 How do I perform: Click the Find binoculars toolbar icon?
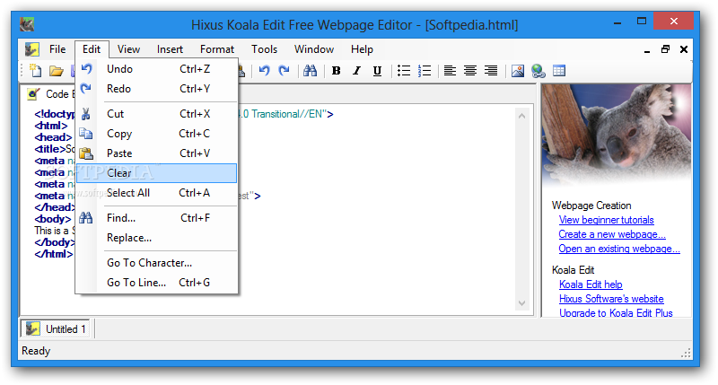point(310,71)
